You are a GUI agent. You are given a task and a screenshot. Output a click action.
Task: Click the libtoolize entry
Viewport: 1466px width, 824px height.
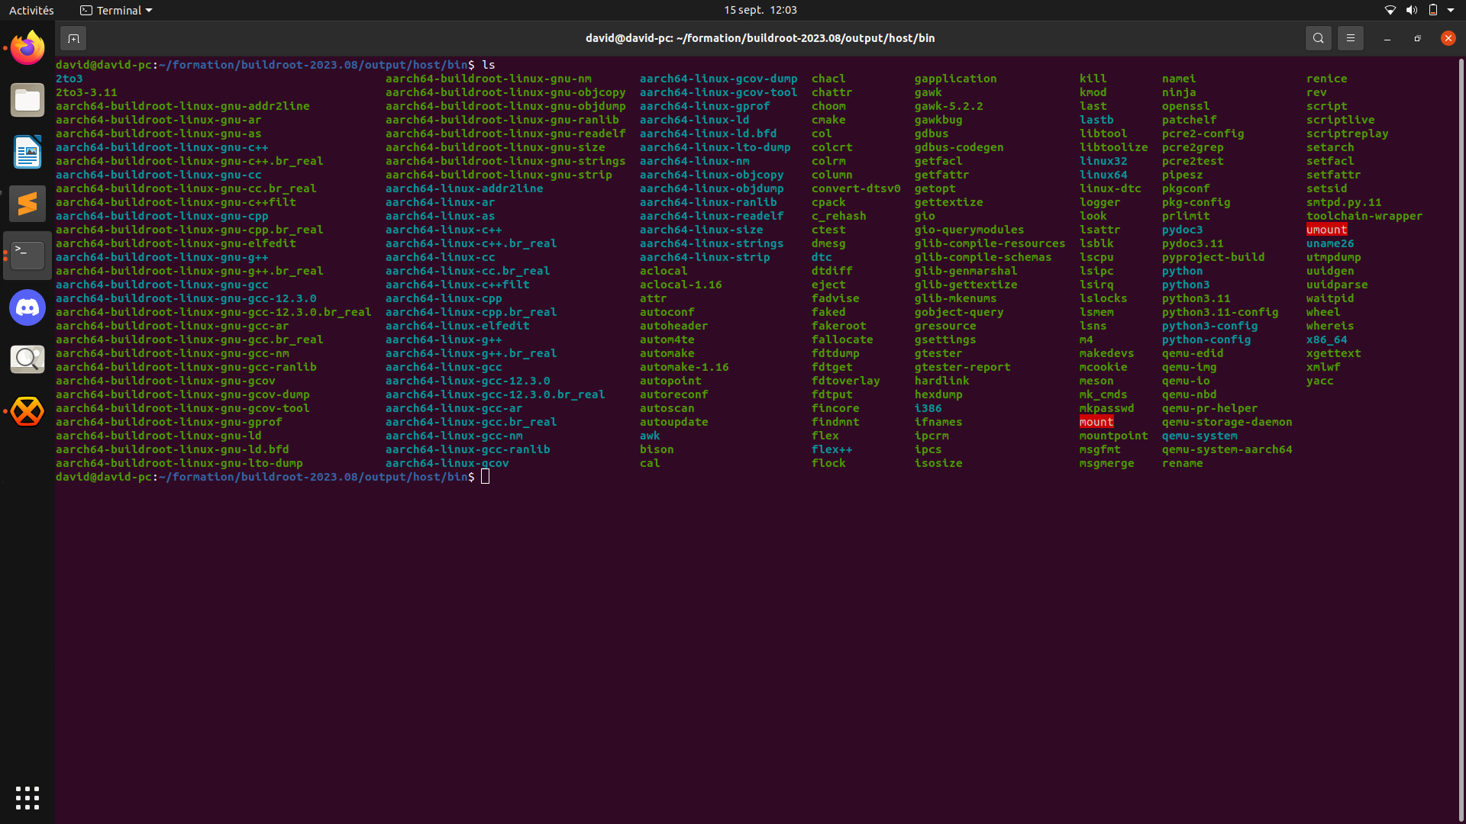click(x=1113, y=147)
